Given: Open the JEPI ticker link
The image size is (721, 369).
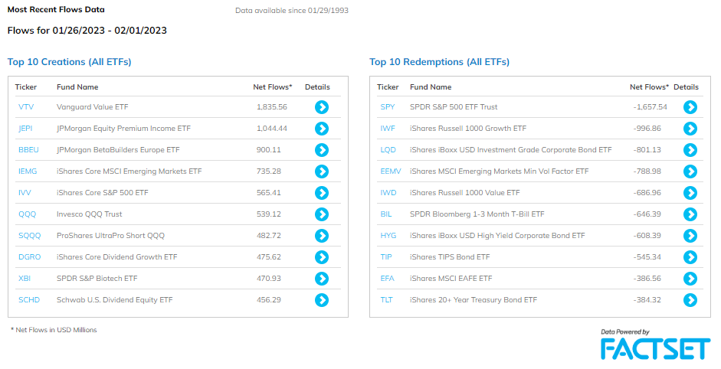Looking at the screenshot, I should pyautogui.click(x=25, y=129).
